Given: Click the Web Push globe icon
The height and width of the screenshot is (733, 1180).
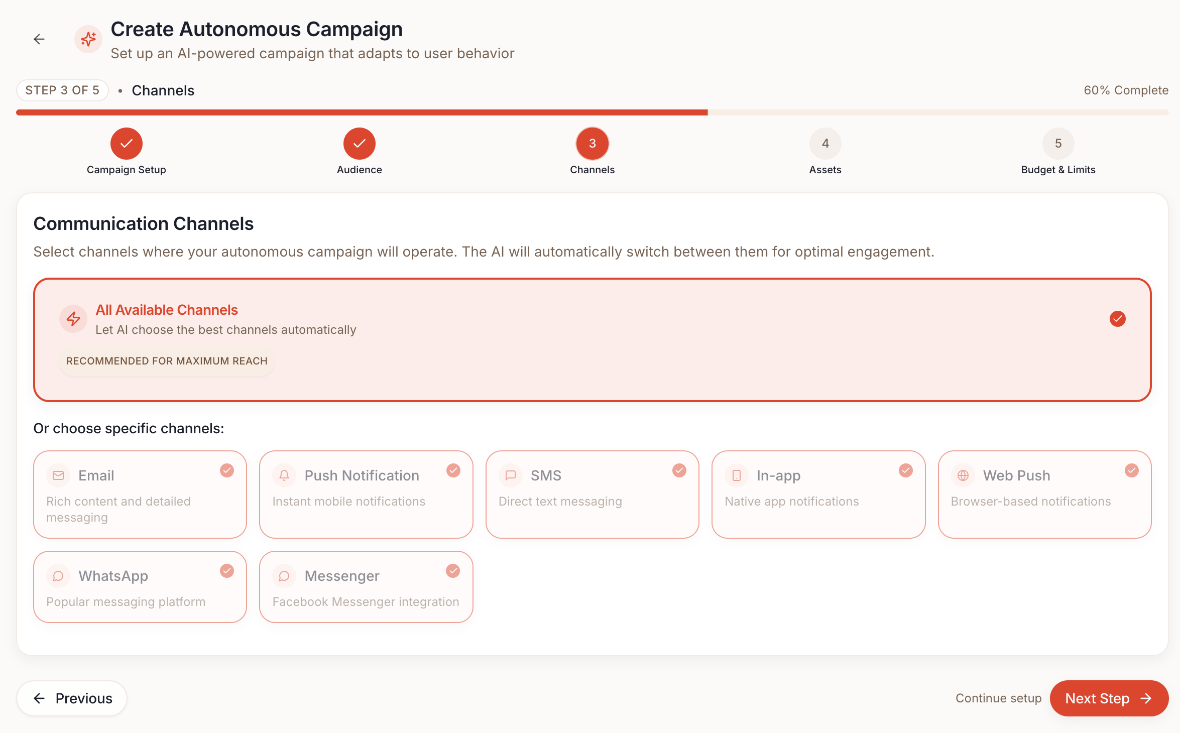Looking at the screenshot, I should click(963, 475).
